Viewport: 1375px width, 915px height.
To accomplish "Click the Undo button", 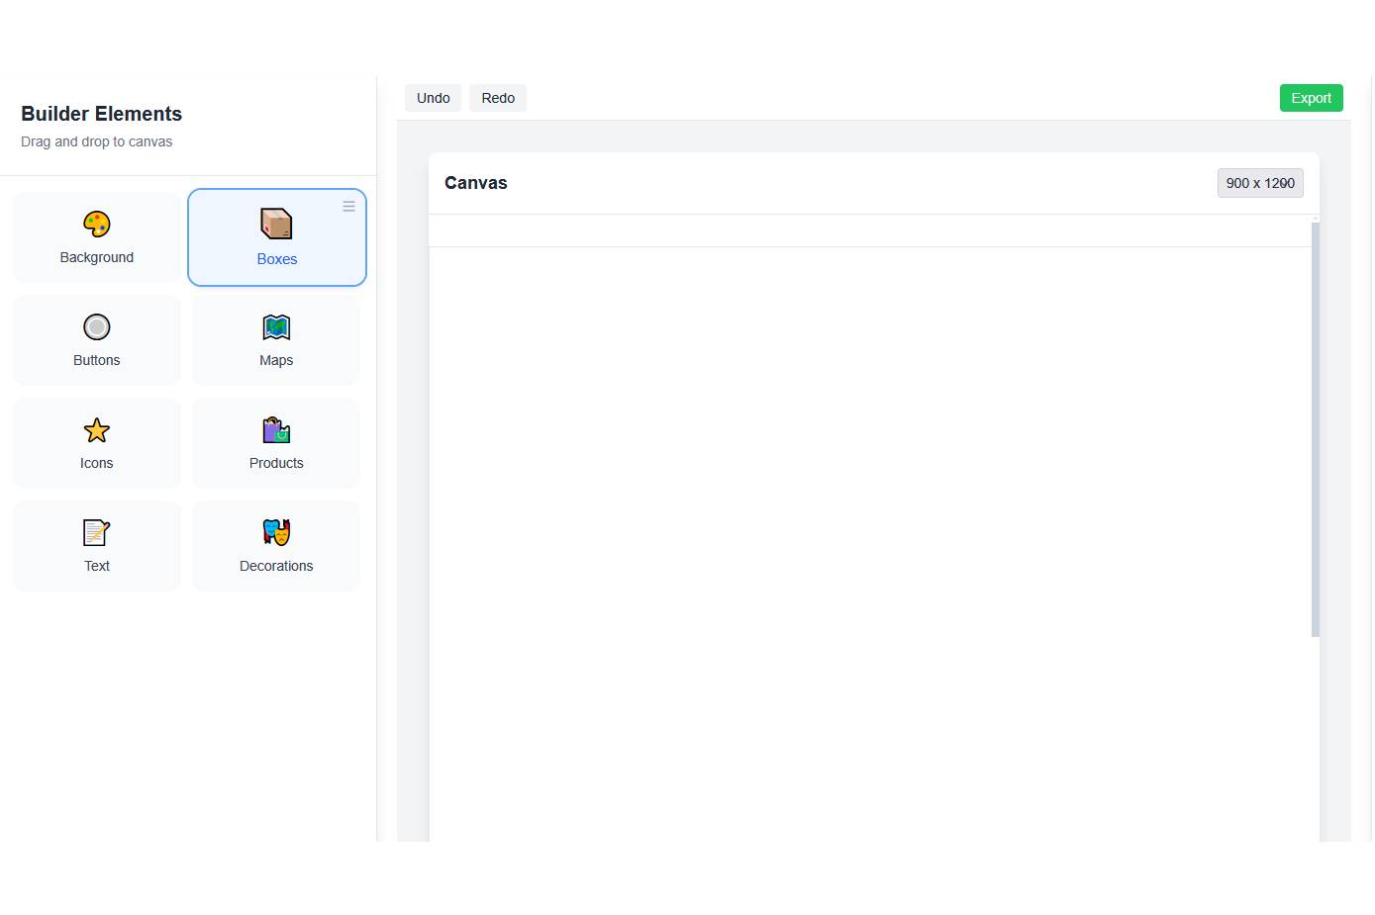I will pyautogui.click(x=433, y=97).
